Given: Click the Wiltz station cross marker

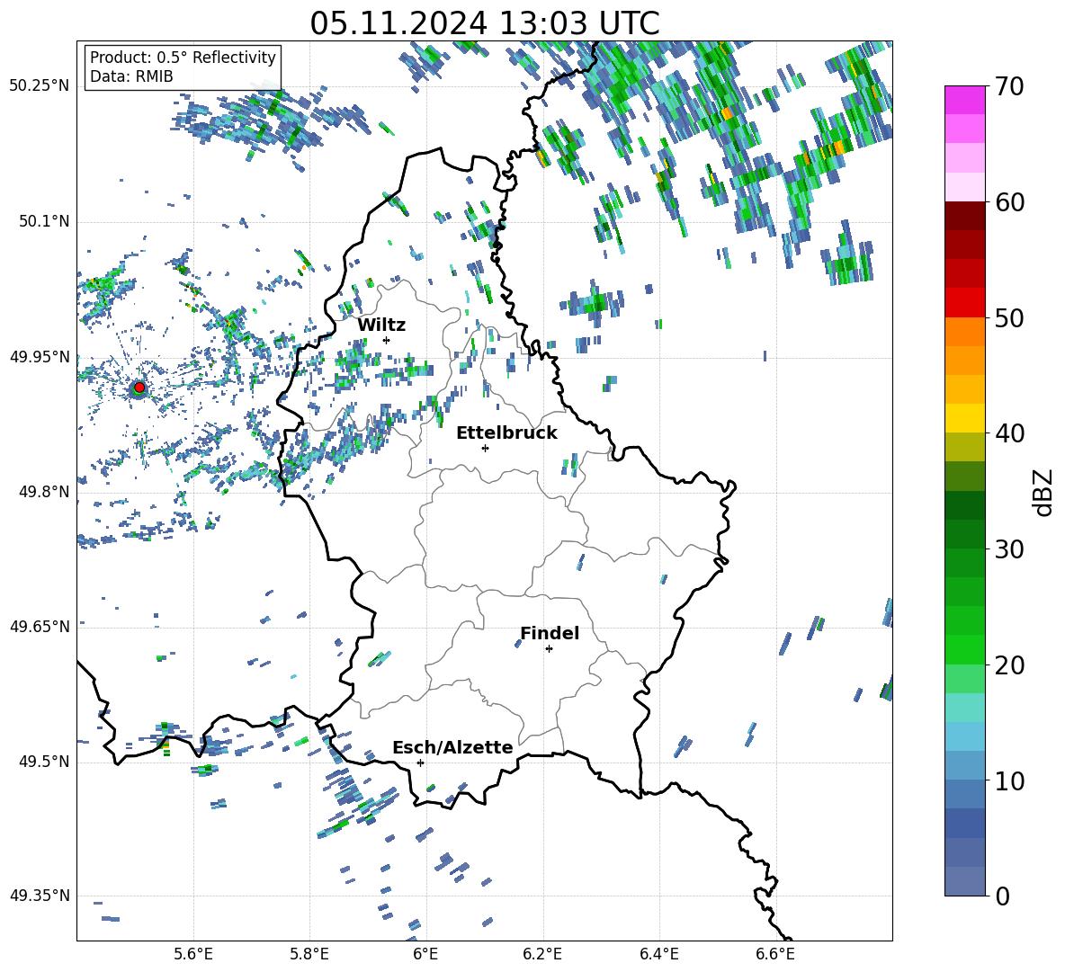Looking at the screenshot, I should [x=387, y=340].
